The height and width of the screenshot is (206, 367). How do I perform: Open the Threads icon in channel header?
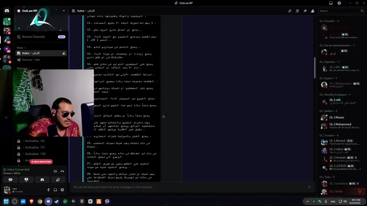coord(290,11)
